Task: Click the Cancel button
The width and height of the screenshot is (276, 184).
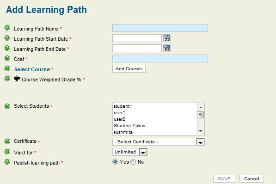Action: (x=251, y=179)
